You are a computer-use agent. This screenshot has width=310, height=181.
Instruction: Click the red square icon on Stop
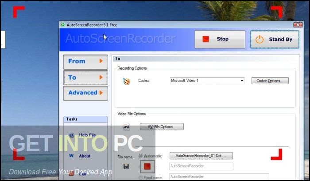click(205, 39)
